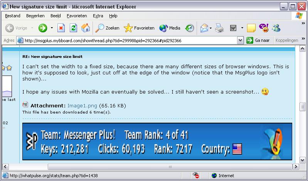Expand Koppelingen links bar chevron

tap(303, 38)
